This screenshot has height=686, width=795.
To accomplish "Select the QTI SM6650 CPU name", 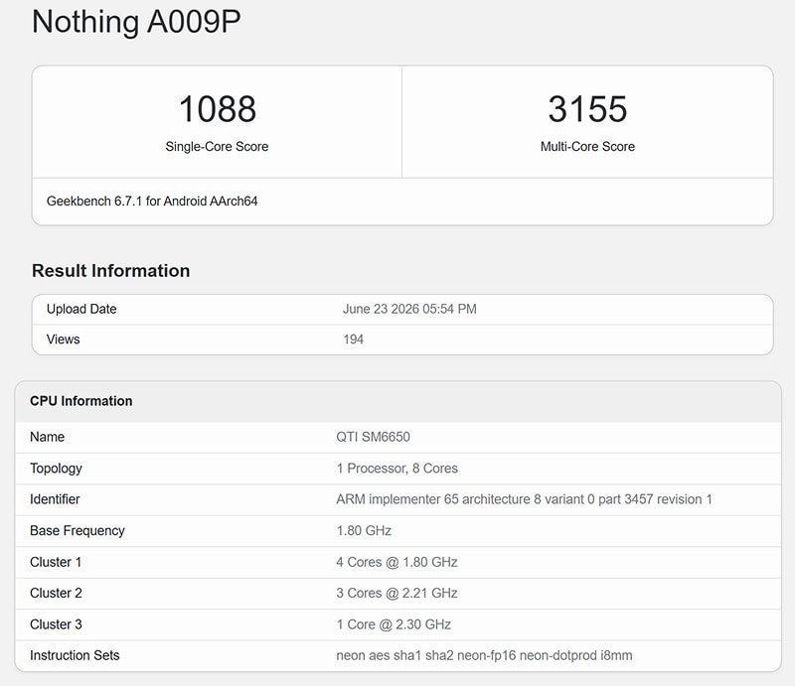I will pyautogui.click(x=374, y=437).
